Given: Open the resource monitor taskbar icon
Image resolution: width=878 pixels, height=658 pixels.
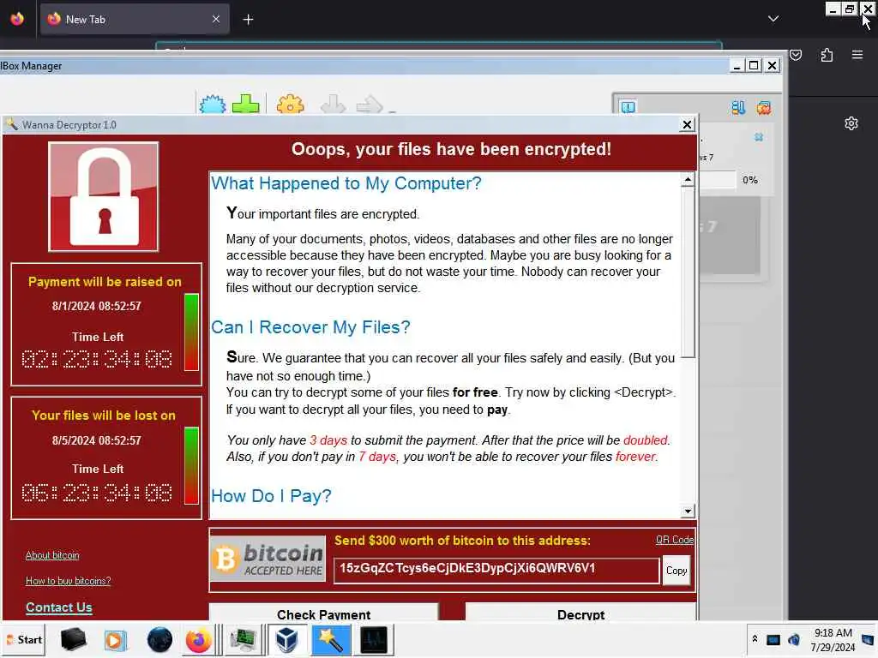Looking at the screenshot, I should [x=374, y=640].
